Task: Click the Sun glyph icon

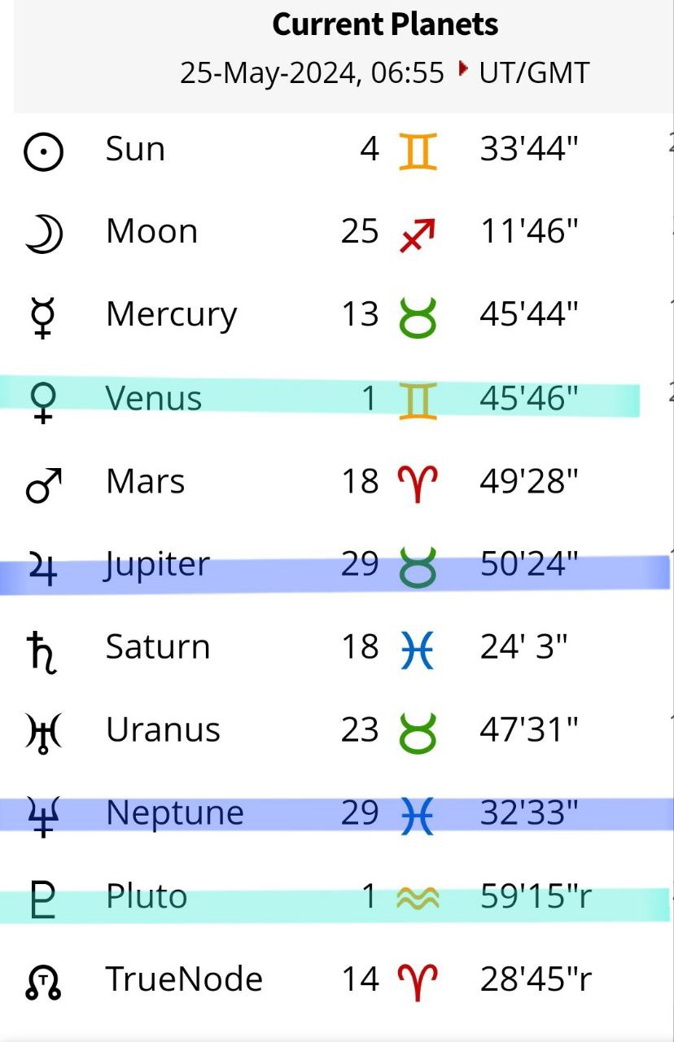Action: point(43,152)
